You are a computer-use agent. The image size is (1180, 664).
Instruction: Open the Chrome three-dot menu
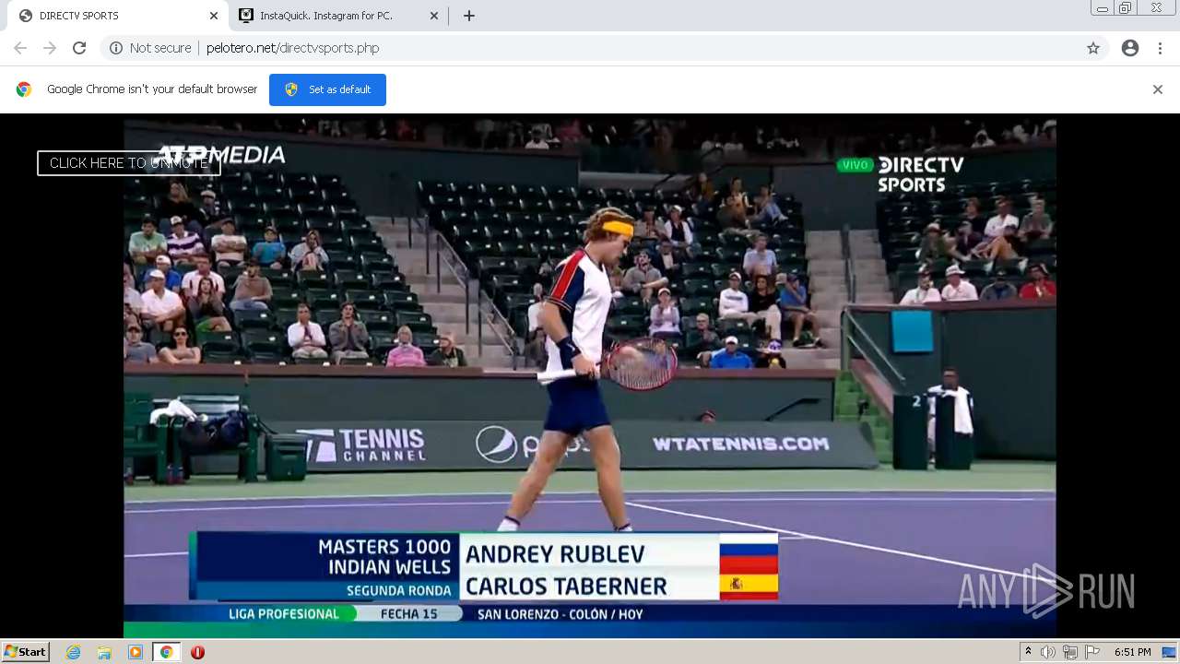point(1160,48)
